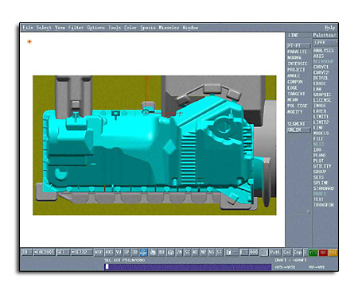The image size is (358, 294).
Task: Click the ST toolbar button
Action: tap(220, 253)
